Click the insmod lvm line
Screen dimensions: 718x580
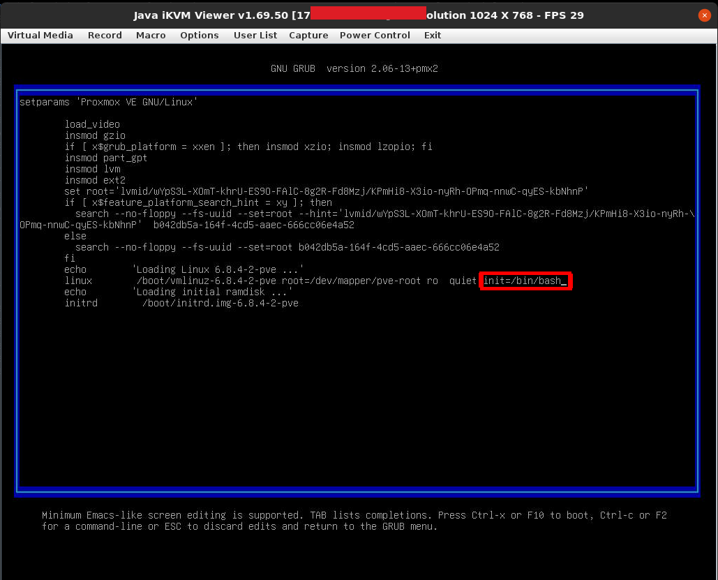pyautogui.click(x=93, y=169)
